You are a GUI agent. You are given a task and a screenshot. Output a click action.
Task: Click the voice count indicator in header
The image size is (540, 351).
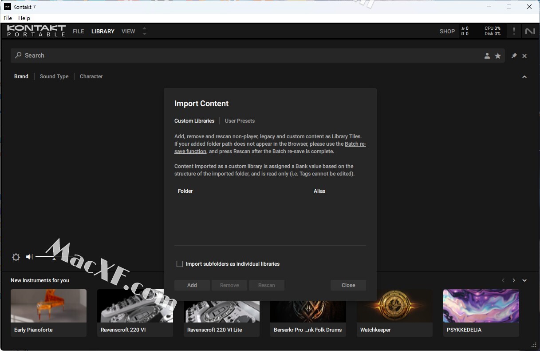pyautogui.click(x=465, y=31)
